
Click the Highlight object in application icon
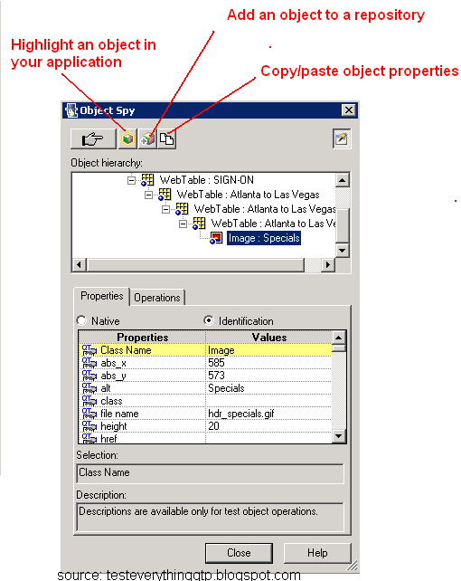tap(127, 139)
